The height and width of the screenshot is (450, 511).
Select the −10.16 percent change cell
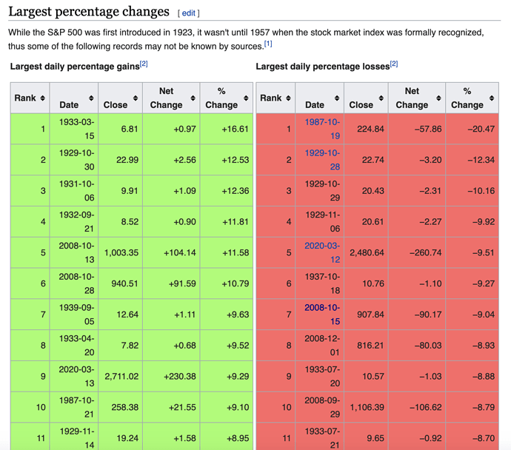(x=472, y=191)
